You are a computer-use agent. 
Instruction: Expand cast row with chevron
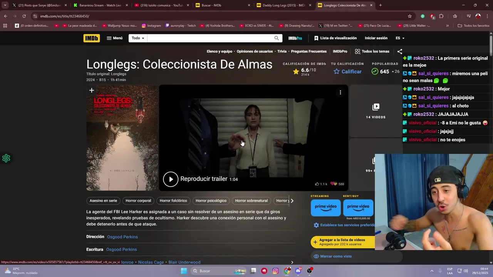pyautogui.click(x=292, y=262)
